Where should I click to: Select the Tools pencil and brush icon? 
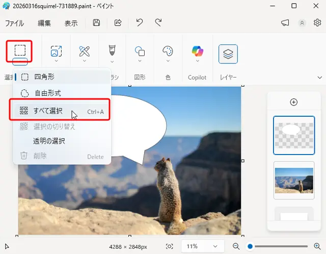(x=85, y=52)
